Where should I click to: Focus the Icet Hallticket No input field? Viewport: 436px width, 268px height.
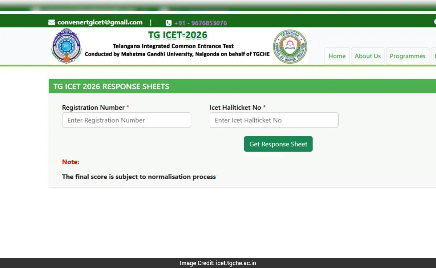pos(274,120)
